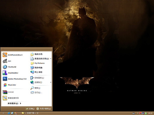
Task: Expand 所有程序(P) all programs list
Action: 14,103
